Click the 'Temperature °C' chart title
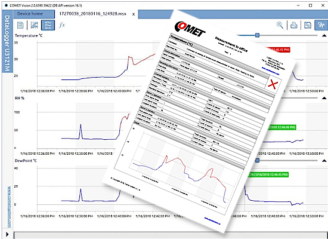Viewport: 328px width, 239px height. (29, 36)
